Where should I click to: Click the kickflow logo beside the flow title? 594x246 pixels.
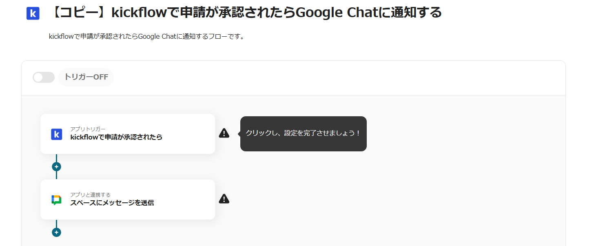33,13
